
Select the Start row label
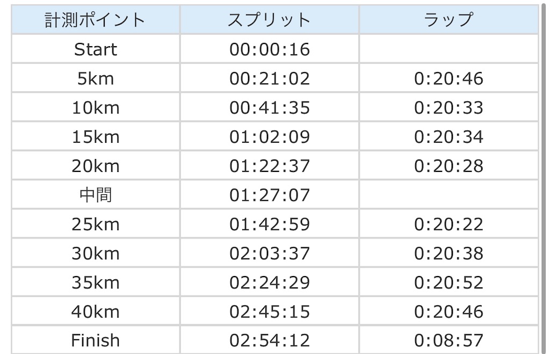pyautogui.click(x=96, y=49)
